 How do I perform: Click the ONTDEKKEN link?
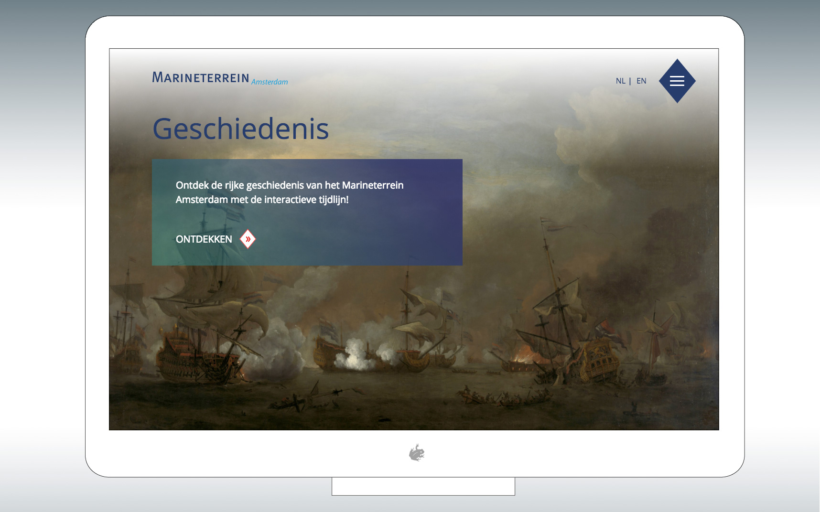204,239
